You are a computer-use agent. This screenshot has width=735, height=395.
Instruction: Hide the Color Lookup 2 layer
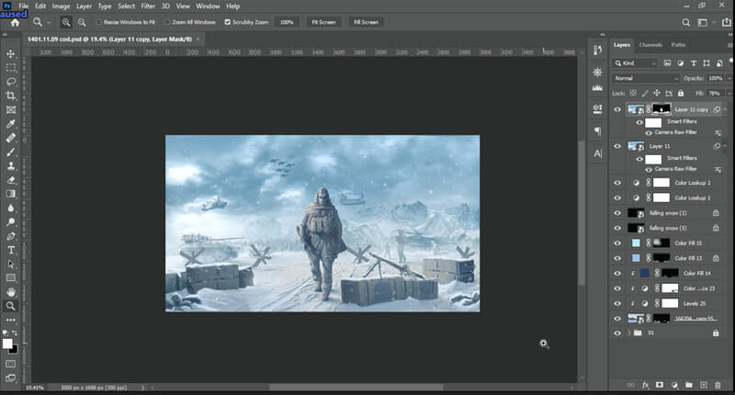pos(617,183)
